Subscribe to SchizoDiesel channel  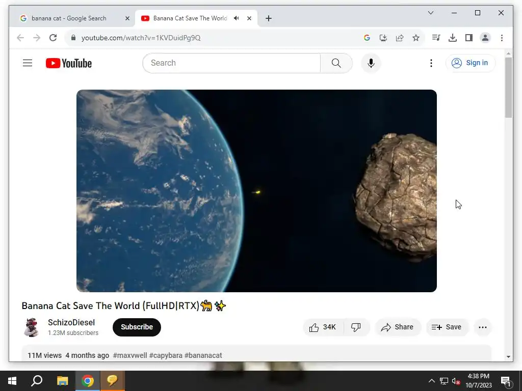pos(137,327)
